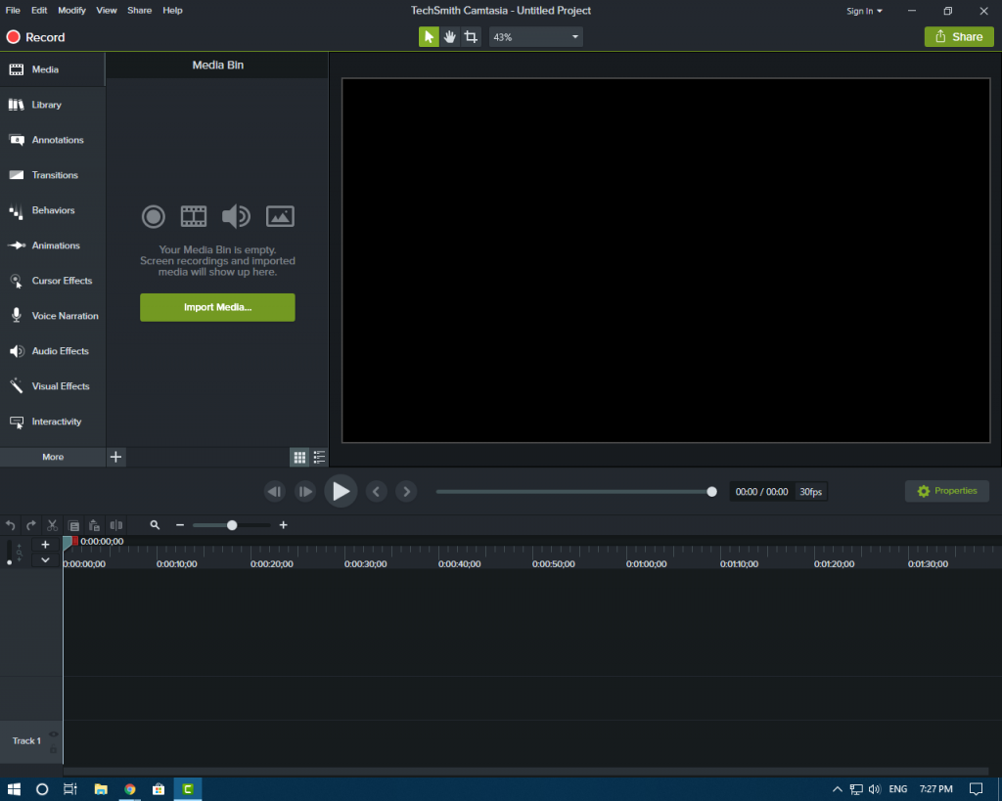Split clip at playhead
This screenshot has height=801, width=1002.
coord(116,525)
